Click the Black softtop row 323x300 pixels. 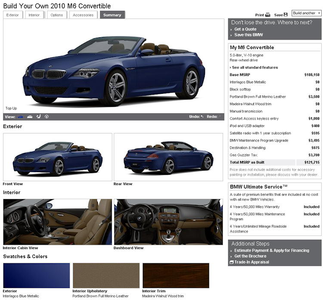(275, 90)
